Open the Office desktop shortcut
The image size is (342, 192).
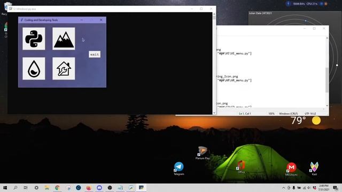point(241,167)
